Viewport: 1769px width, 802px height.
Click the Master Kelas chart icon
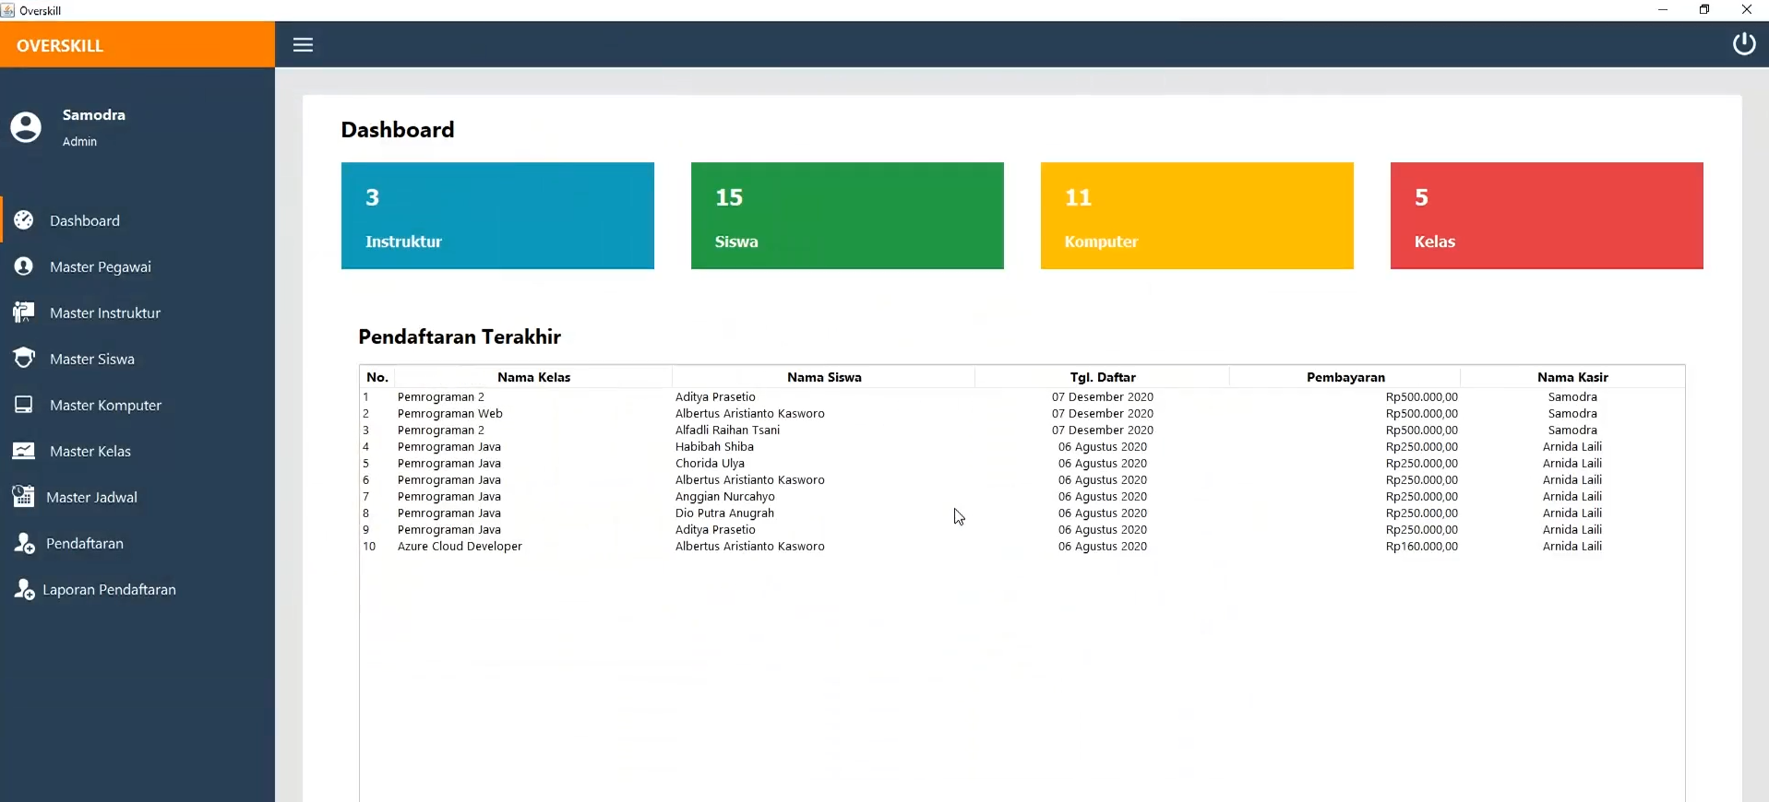(x=24, y=451)
